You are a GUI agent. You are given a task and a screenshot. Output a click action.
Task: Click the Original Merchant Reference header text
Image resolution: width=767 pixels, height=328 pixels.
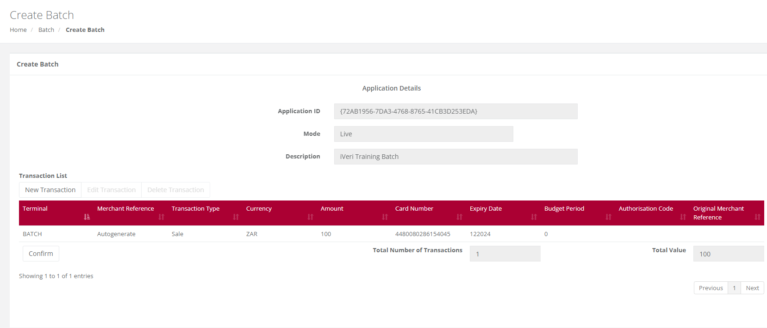pos(718,213)
